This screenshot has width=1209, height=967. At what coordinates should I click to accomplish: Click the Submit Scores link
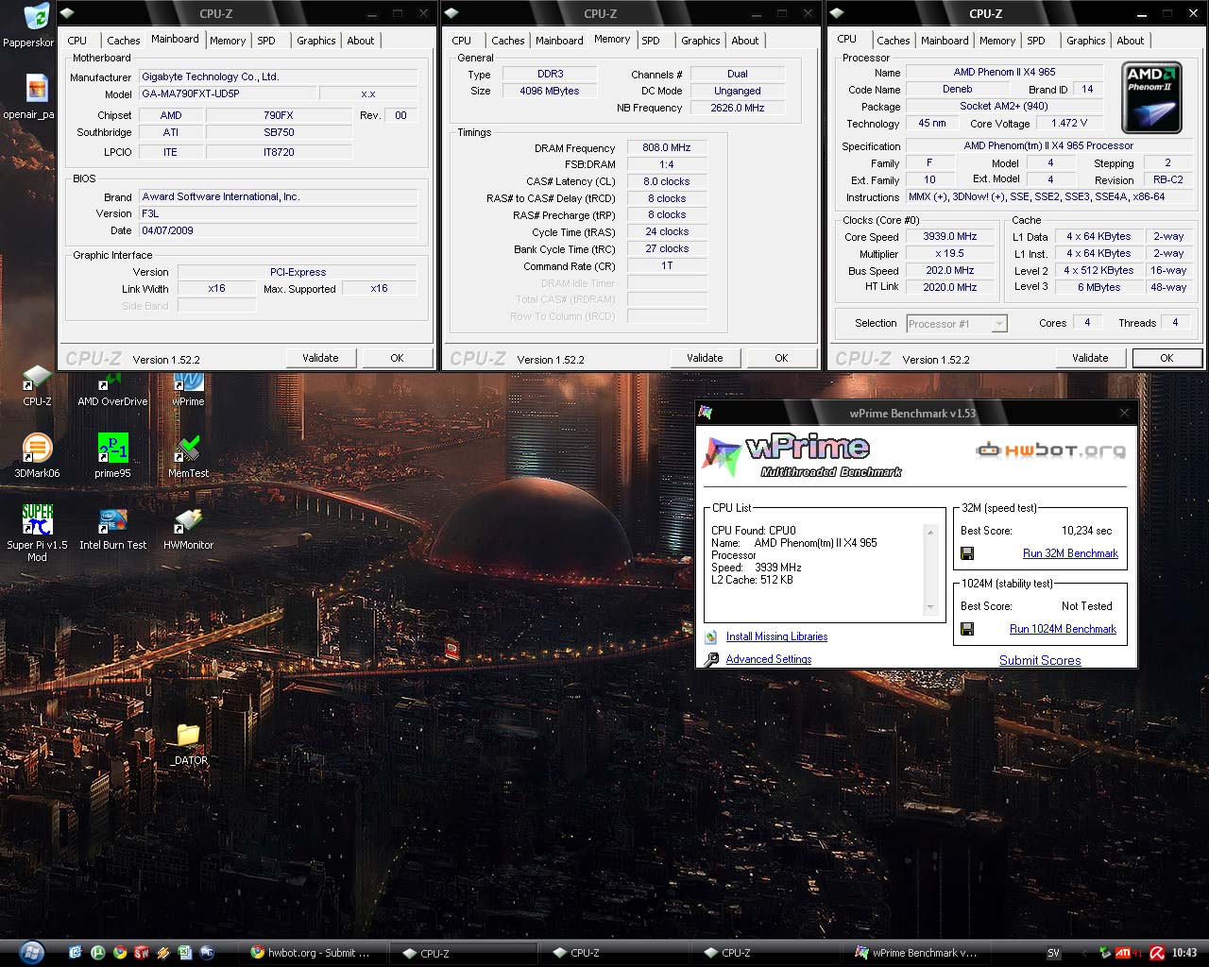[1040, 660]
